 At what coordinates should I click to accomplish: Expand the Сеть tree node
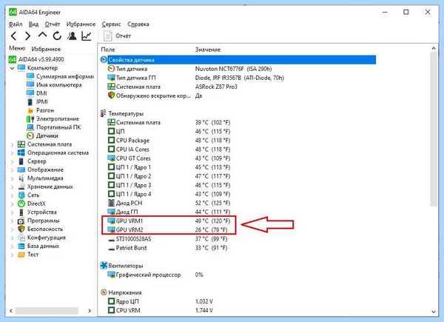point(12,195)
